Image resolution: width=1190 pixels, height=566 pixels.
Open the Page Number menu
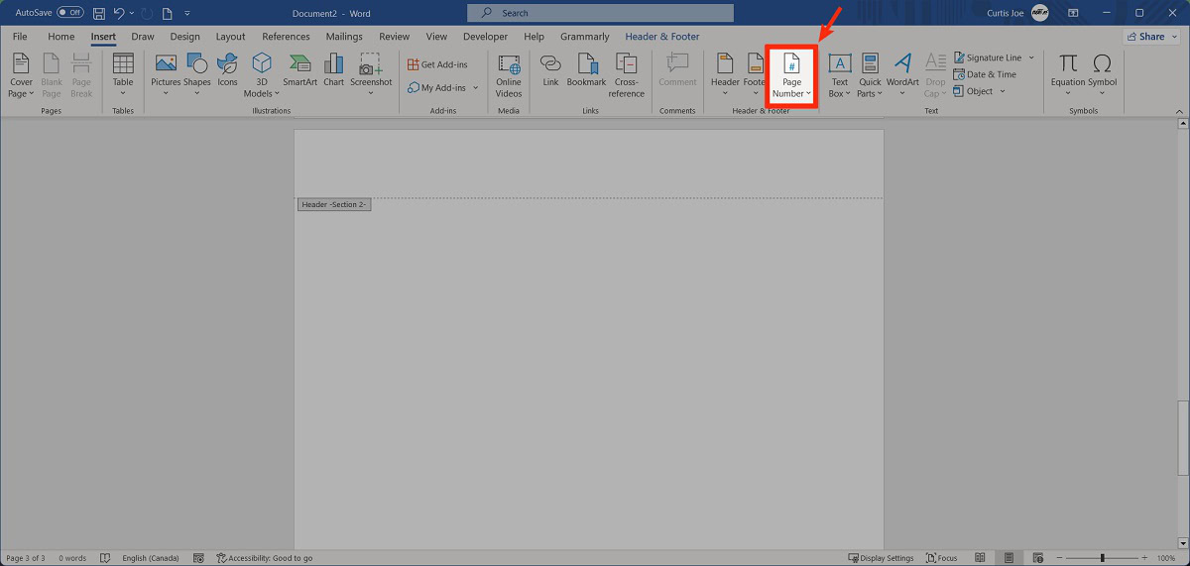[x=791, y=75]
